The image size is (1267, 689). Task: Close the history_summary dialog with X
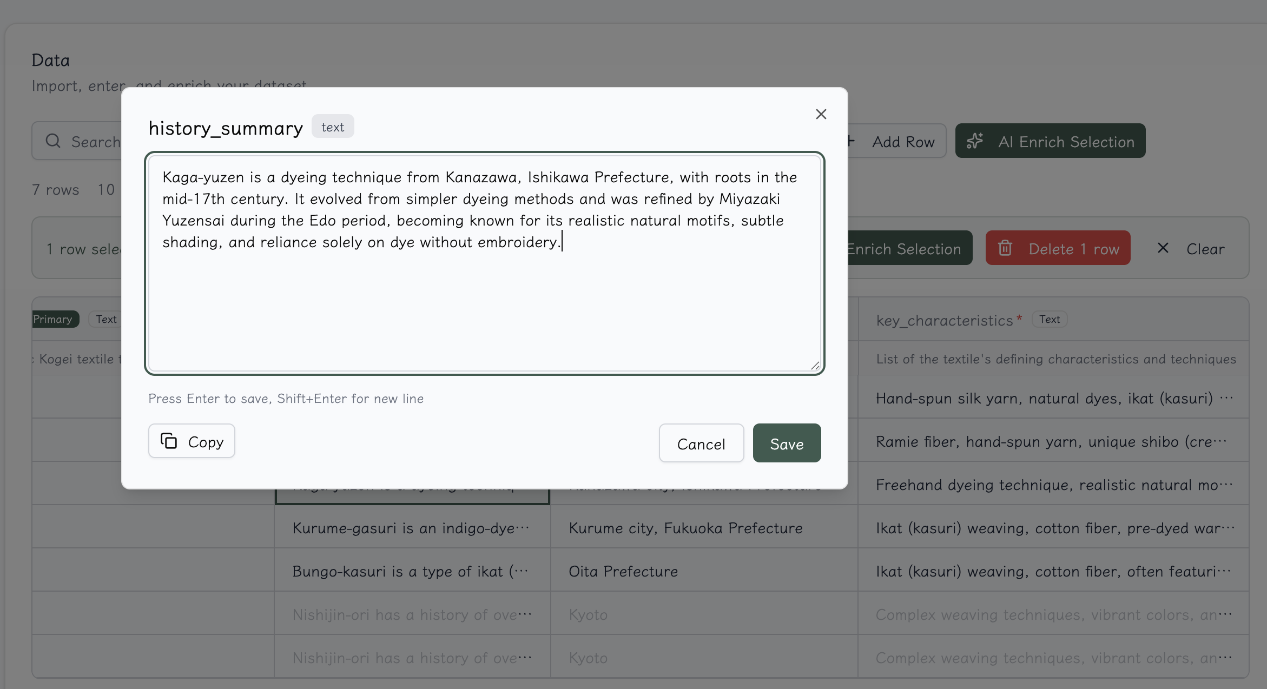(x=821, y=114)
